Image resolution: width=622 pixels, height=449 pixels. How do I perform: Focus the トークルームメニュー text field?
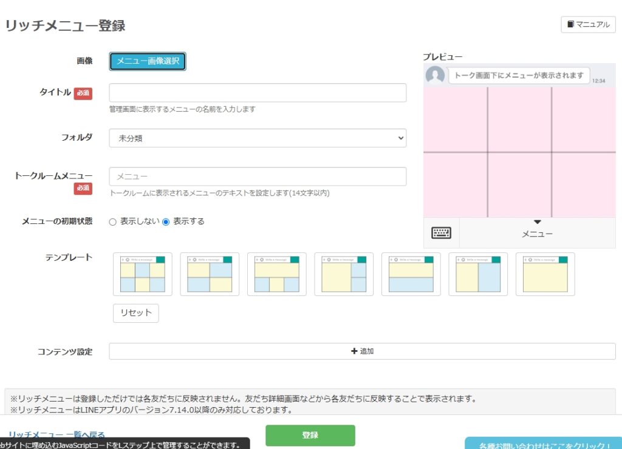pos(258,177)
